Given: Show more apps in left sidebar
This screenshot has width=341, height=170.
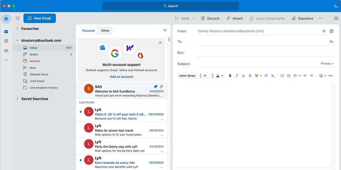Looking at the screenshot, I should coord(6,60).
